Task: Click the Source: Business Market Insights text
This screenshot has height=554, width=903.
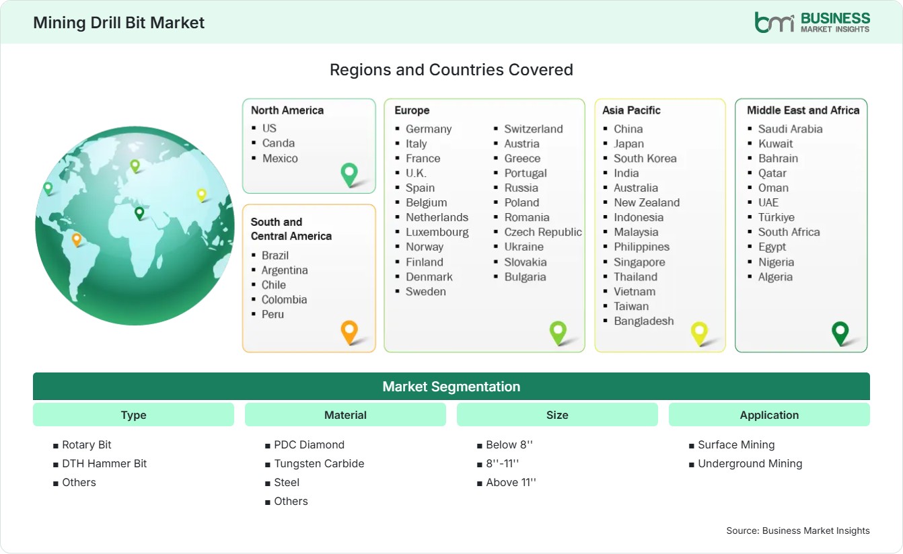Action: pos(798,530)
